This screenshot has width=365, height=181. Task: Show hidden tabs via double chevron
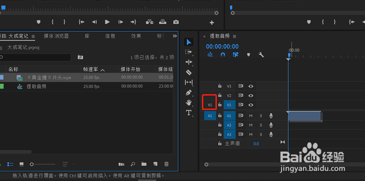pos(175,36)
